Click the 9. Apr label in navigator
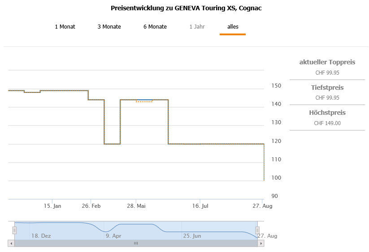The height and width of the screenshot is (252, 369). pos(113,235)
